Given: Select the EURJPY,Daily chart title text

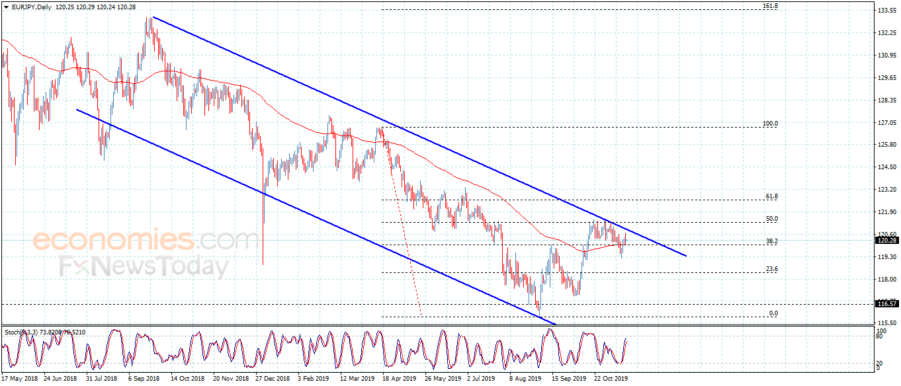Looking at the screenshot, I should pos(32,6).
